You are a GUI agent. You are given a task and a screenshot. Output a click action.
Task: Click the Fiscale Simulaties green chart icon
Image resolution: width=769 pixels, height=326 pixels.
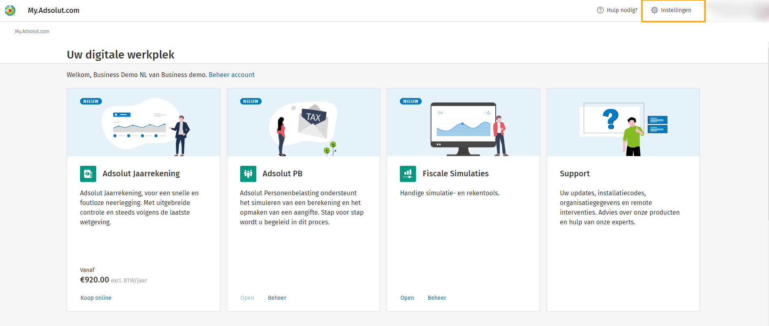408,174
